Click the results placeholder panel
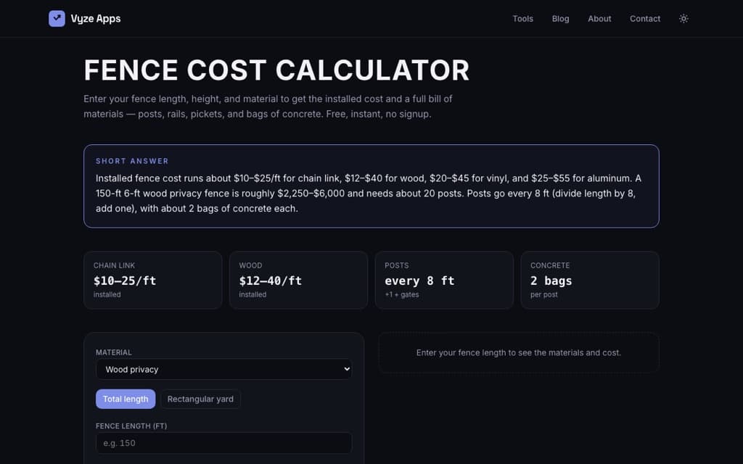This screenshot has height=464, width=743. click(x=519, y=353)
